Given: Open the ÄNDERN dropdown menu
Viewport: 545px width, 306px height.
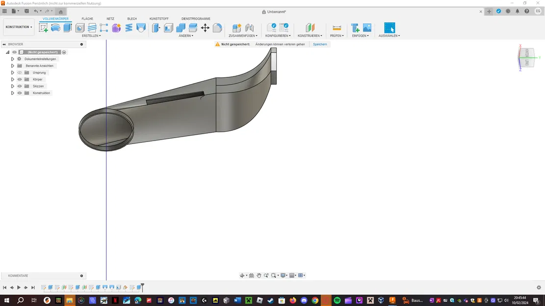Looking at the screenshot, I should pos(186,36).
